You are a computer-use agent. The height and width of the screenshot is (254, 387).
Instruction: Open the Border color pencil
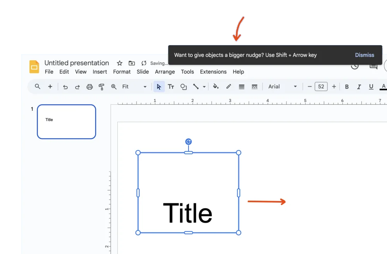[229, 86]
